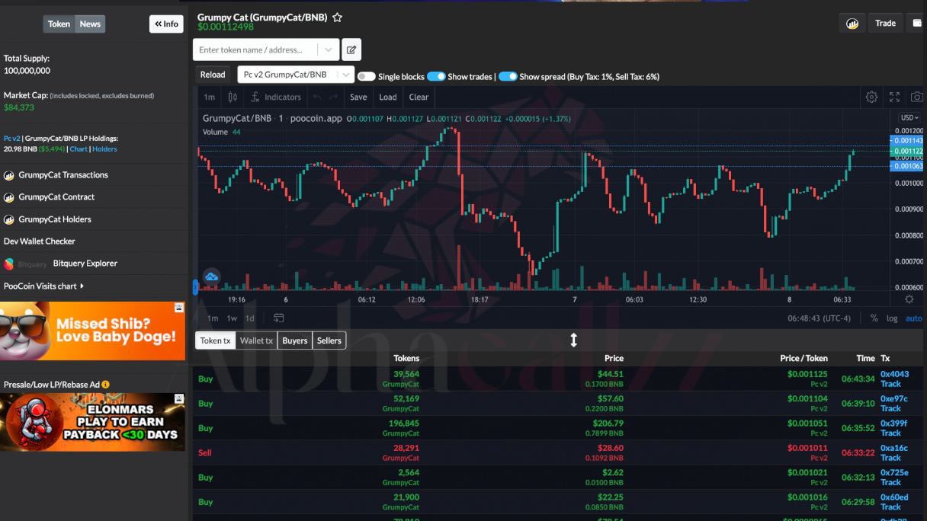Click the blue chart left-edge handle
This screenshot has width=927, height=521.
pos(196,287)
